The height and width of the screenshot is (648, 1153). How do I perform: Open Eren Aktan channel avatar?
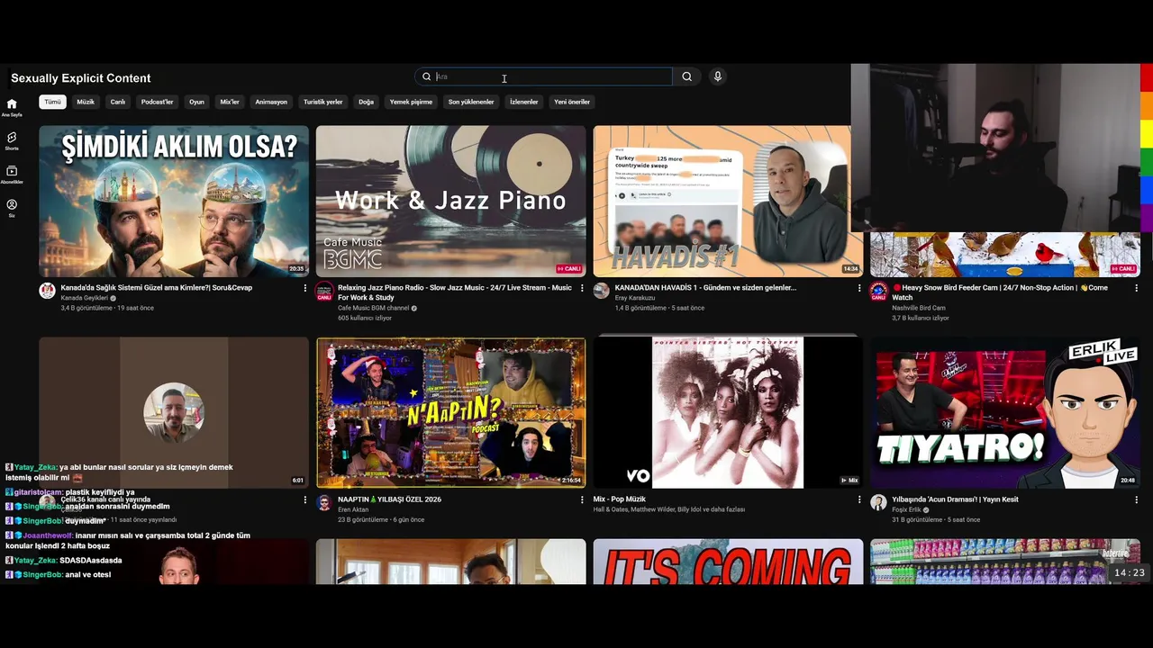point(324,502)
